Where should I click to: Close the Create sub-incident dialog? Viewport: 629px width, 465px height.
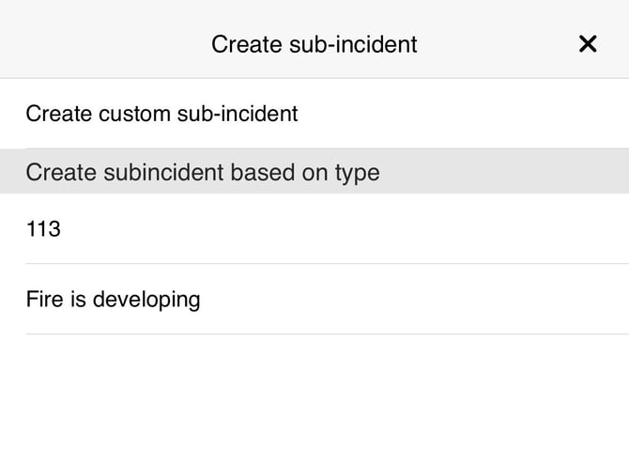(x=588, y=44)
